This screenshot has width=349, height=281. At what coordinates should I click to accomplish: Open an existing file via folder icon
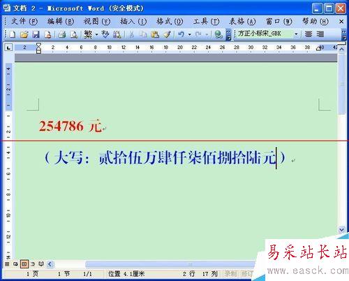tap(24, 34)
